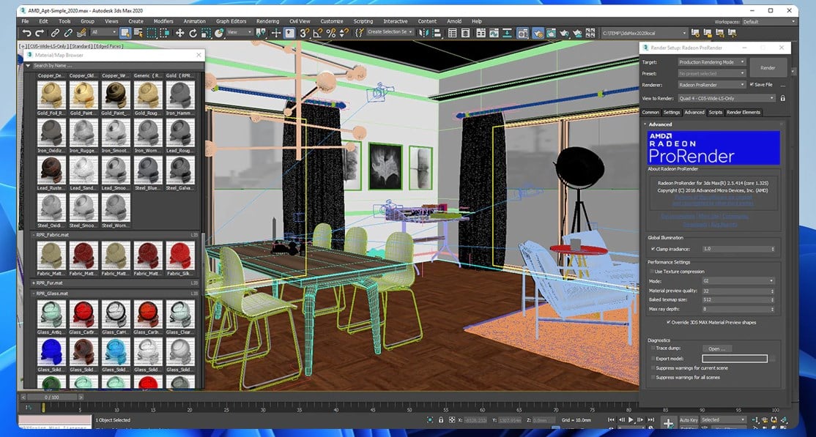Image resolution: width=816 pixels, height=437 pixels.
Task: Enable the Export model checkbox
Action: (x=653, y=359)
